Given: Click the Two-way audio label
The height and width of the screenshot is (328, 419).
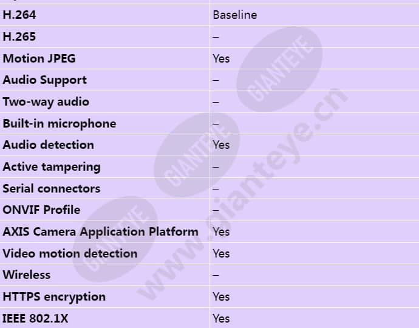Looking at the screenshot, I should pyautogui.click(x=46, y=102).
